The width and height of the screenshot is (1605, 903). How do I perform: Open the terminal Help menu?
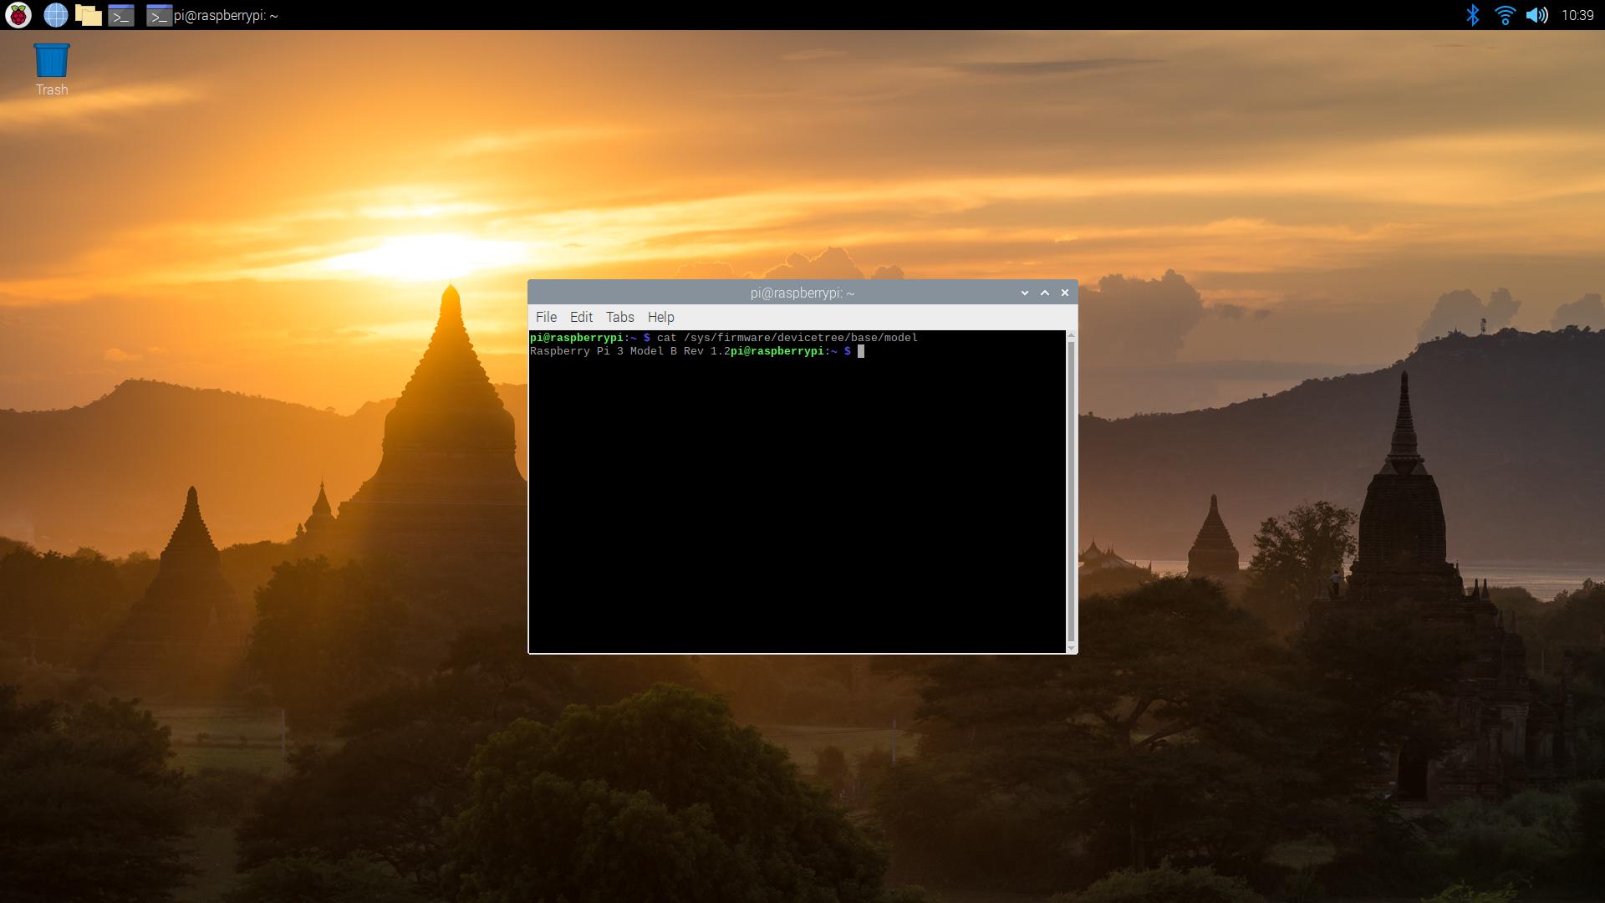pyautogui.click(x=660, y=317)
